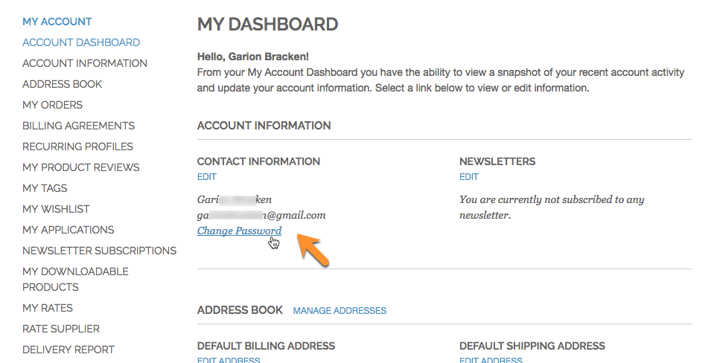Screen dimensions: 714x363
Task: Go to My Applications
Action: coord(68,230)
